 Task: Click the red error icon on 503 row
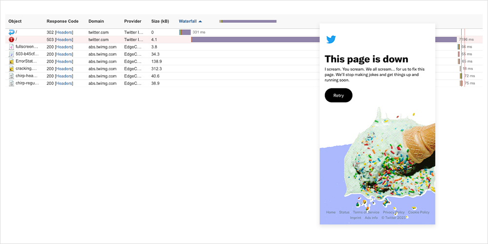(12, 40)
